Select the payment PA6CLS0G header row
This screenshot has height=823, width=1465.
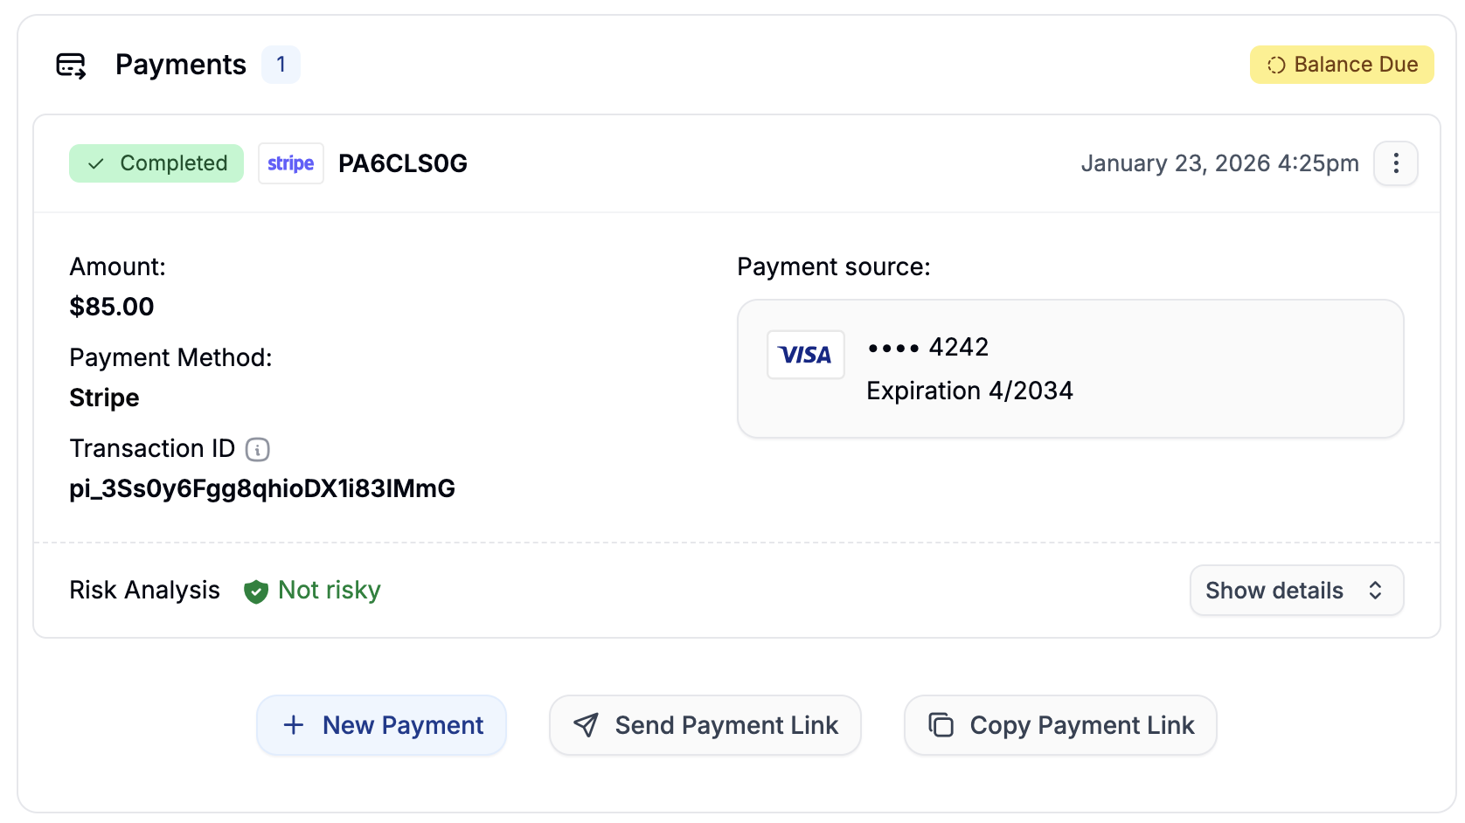pos(403,163)
